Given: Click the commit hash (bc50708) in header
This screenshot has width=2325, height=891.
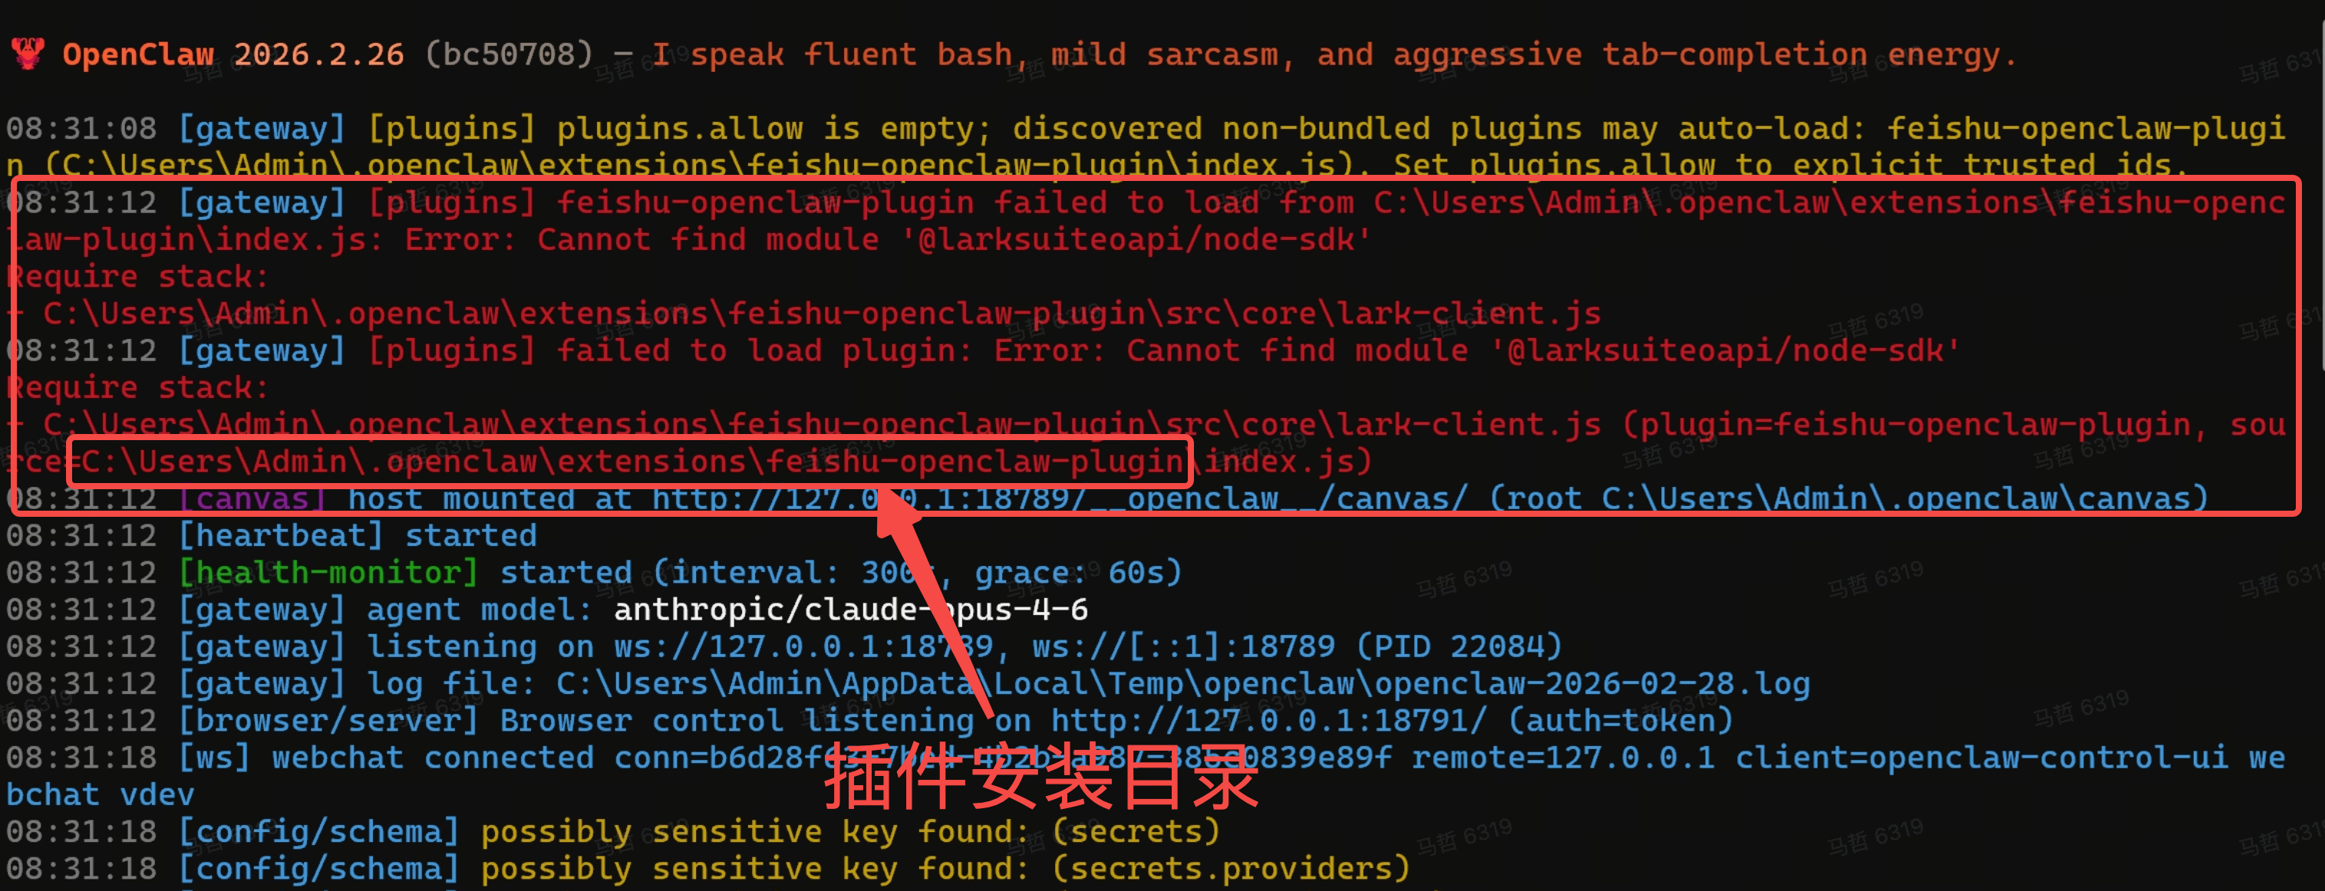Looking at the screenshot, I should tap(508, 55).
